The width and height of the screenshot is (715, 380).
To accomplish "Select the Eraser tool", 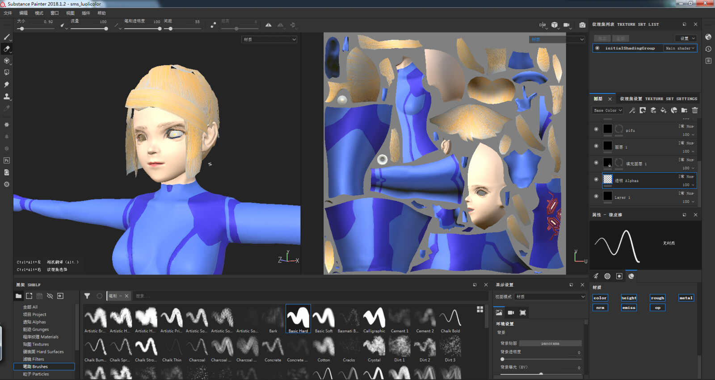I will coord(7,49).
